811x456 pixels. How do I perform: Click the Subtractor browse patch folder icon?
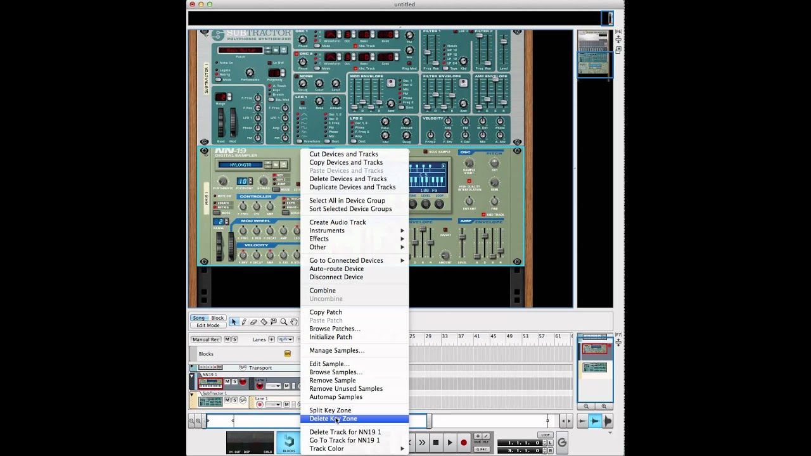tap(276, 50)
